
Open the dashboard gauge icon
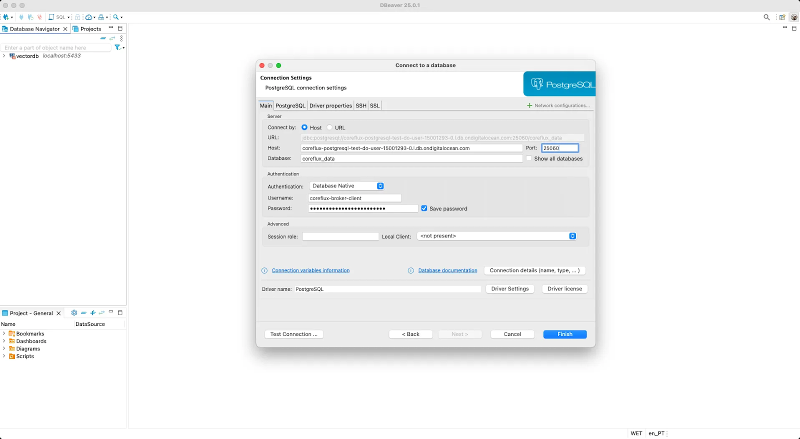[x=88, y=17]
